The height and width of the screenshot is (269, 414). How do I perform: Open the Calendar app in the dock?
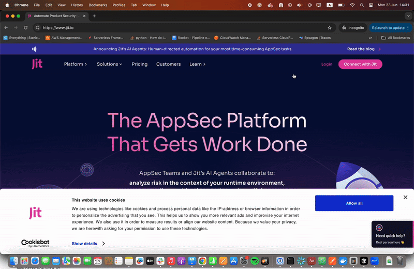tap(98, 261)
